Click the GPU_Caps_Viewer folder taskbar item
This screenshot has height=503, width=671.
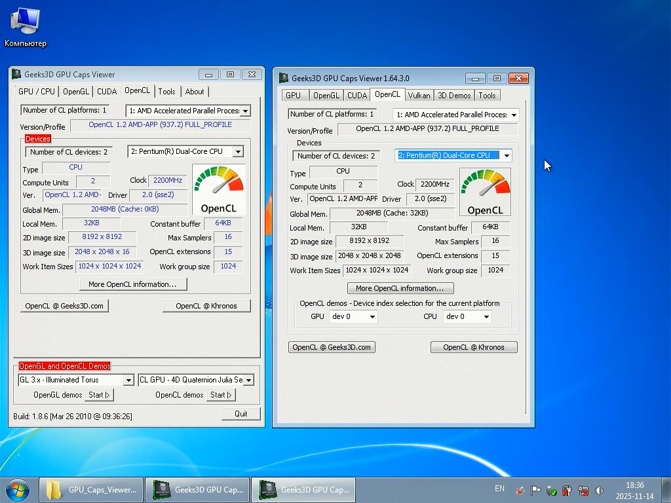(x=92, y=489)
